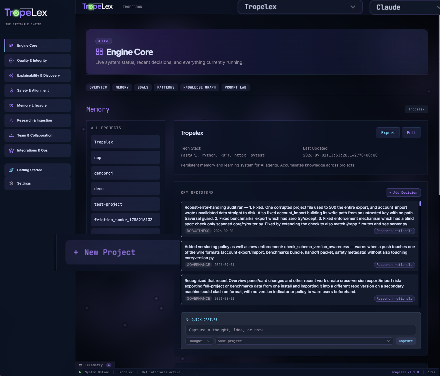This screenshot has height=376, width=440.
Task: Expand the Thought type dropdown
Action: [199, 341]
